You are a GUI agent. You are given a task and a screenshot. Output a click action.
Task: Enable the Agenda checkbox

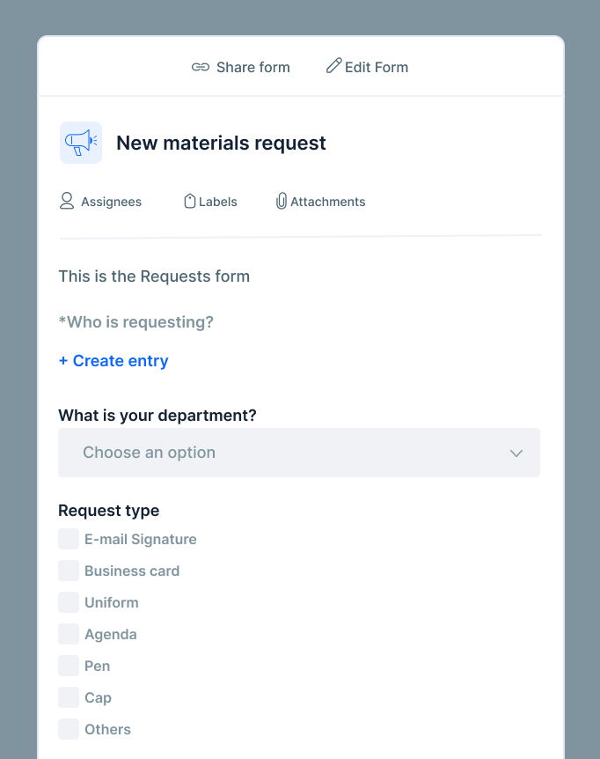69,634
